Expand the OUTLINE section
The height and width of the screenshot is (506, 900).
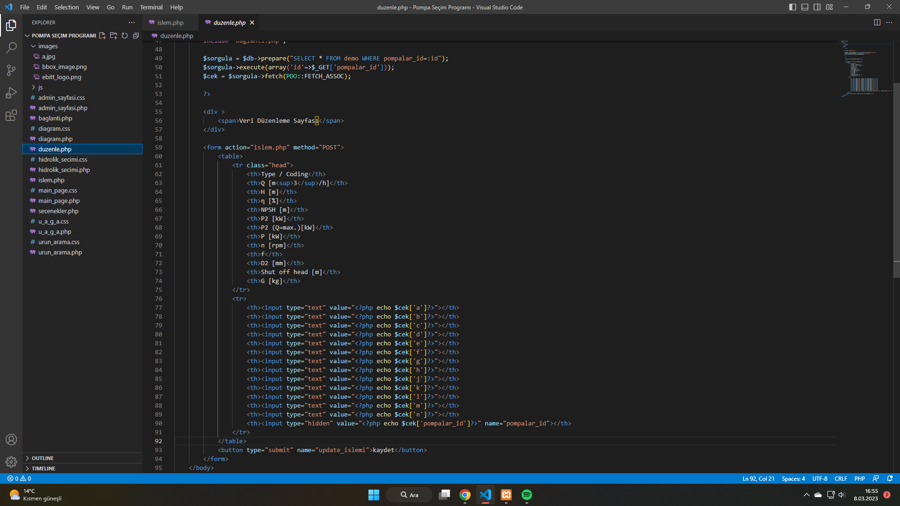43,458
